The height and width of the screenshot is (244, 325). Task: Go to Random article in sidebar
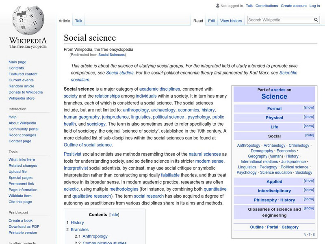tap(22, 86)
